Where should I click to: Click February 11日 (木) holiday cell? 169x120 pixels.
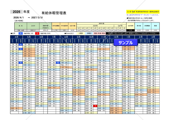coord(141,67)
